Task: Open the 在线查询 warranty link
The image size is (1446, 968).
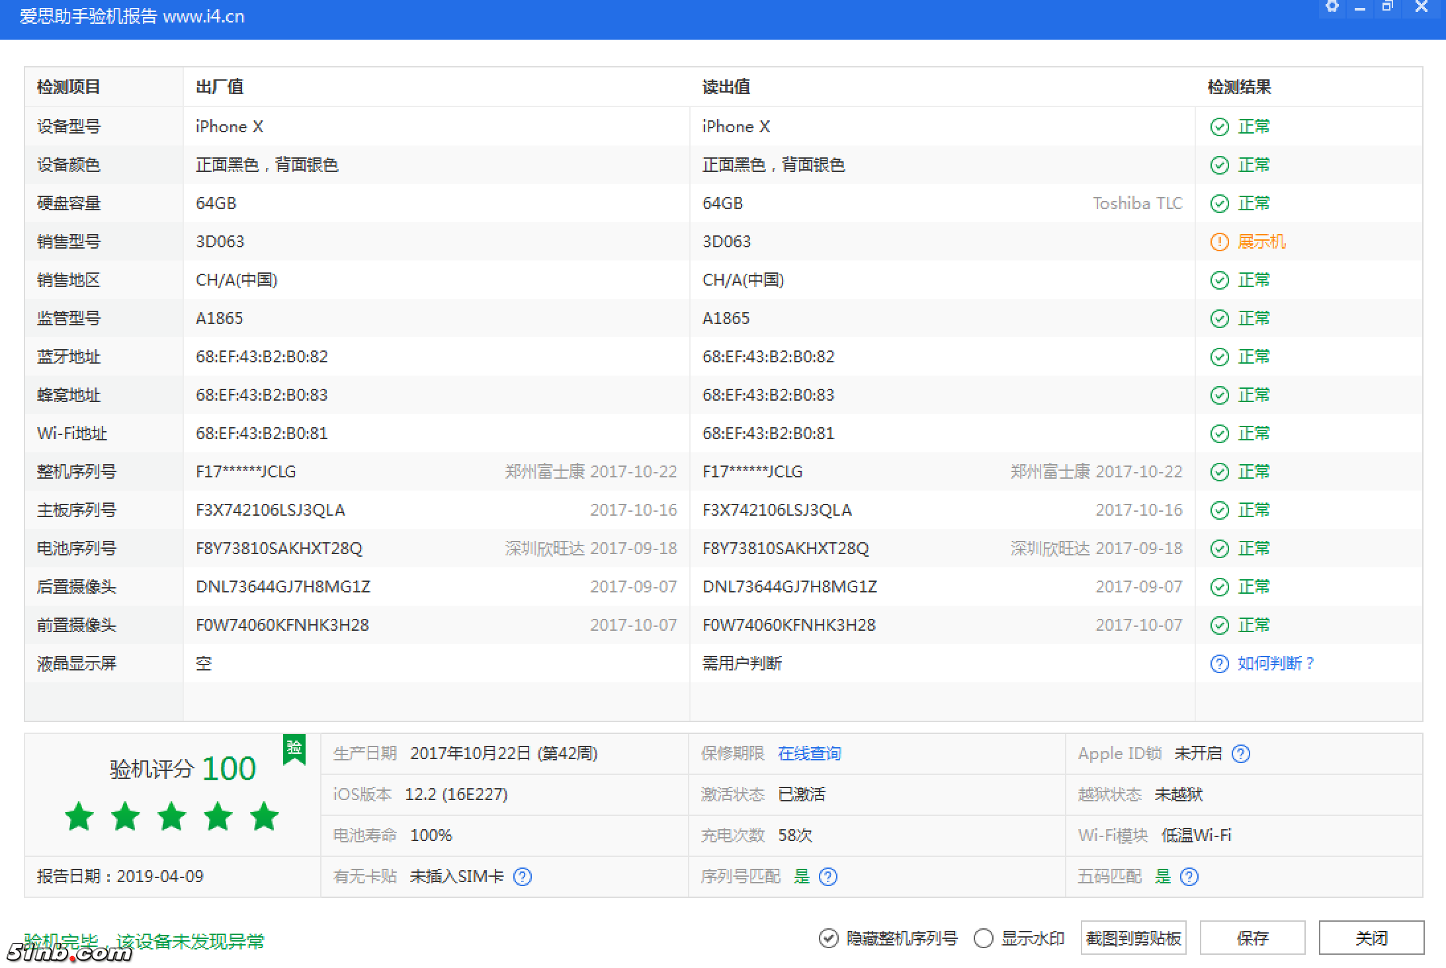Action: pyautogui.click(x=810, y=753)
